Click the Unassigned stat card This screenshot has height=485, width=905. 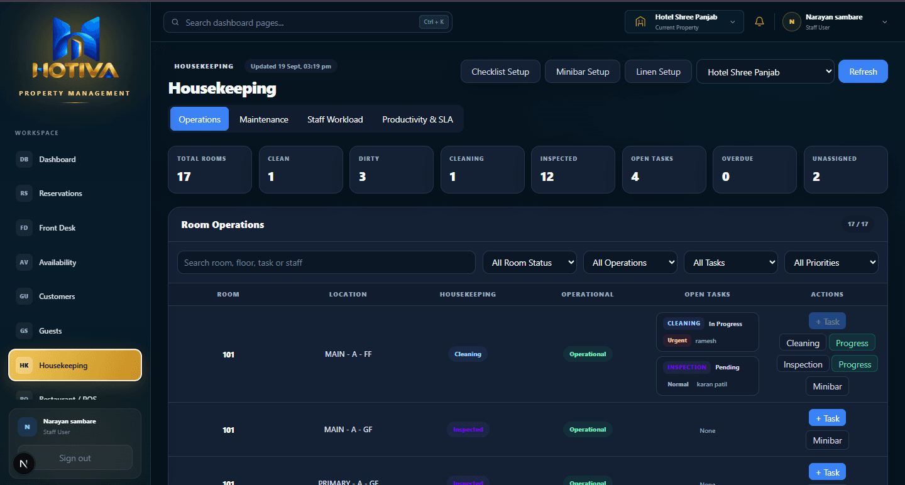845,170
